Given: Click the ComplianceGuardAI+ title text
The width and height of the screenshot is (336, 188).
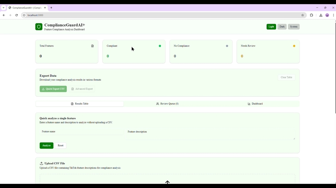Looking at the screenshot, I should tap(65, 25).
